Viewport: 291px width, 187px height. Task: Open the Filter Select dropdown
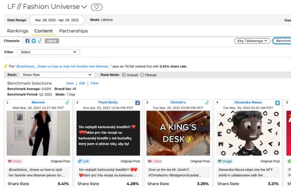(49, 52)
